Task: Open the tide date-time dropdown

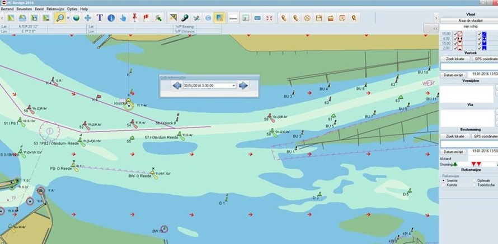Action: coord(233,85)
